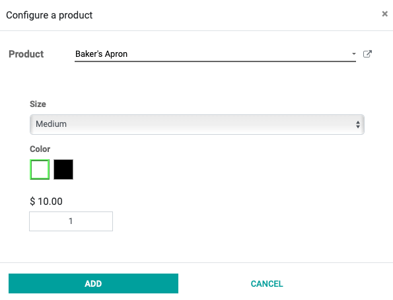Click the Color attribute label
The width and height of the screenshot is (393, 300).
point(40,149)
